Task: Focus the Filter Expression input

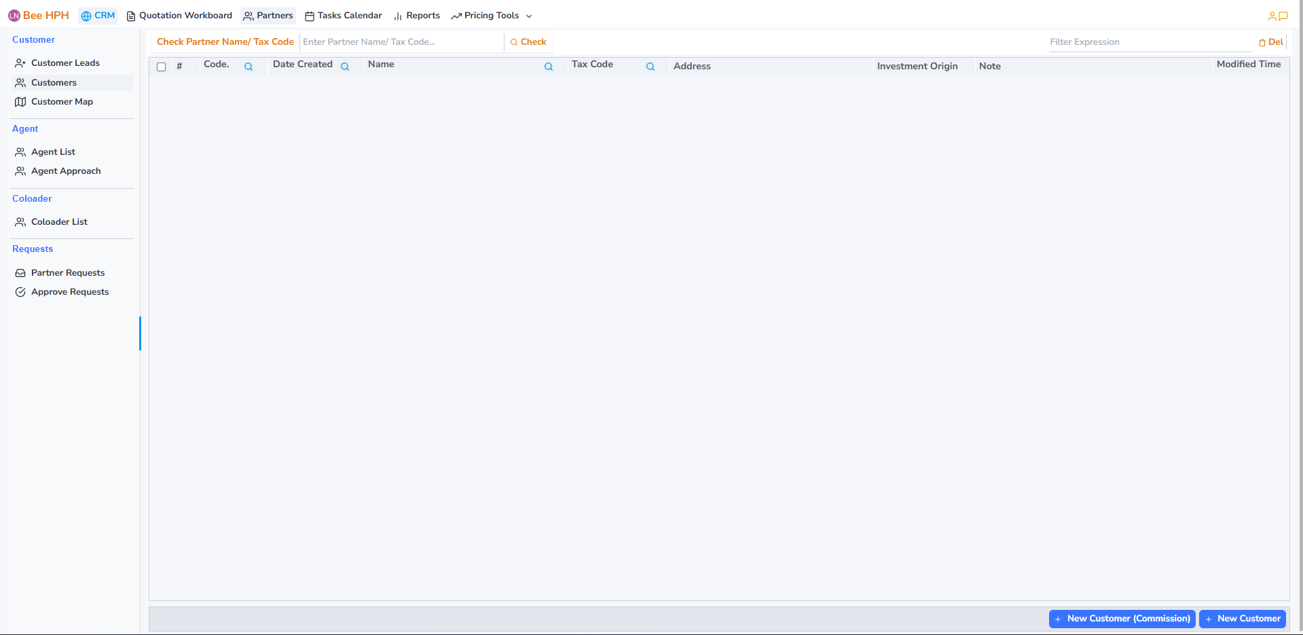Action: pos(1150,42)
